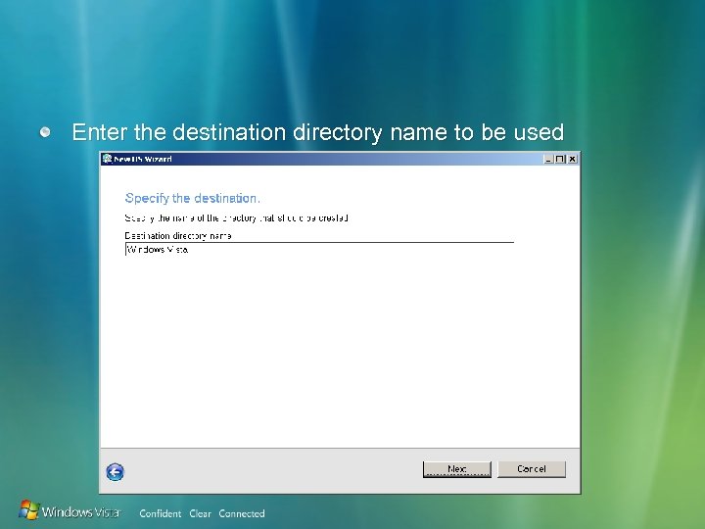Click the Windows flag logo at bottom left
The height and width of the screenshot is (529, 705).
(x=29, y=509)
